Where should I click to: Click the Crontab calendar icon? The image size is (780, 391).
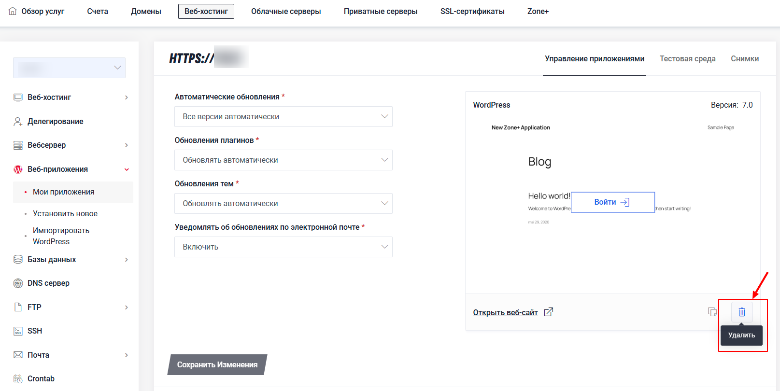tap(18, 379)
